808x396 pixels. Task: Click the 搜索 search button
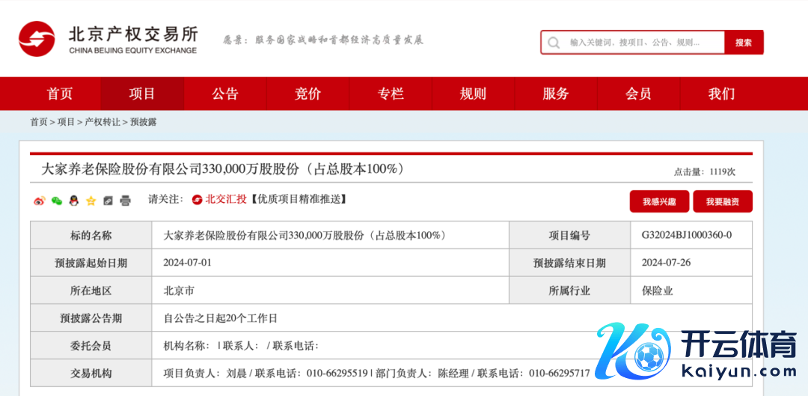click(744, 42)
